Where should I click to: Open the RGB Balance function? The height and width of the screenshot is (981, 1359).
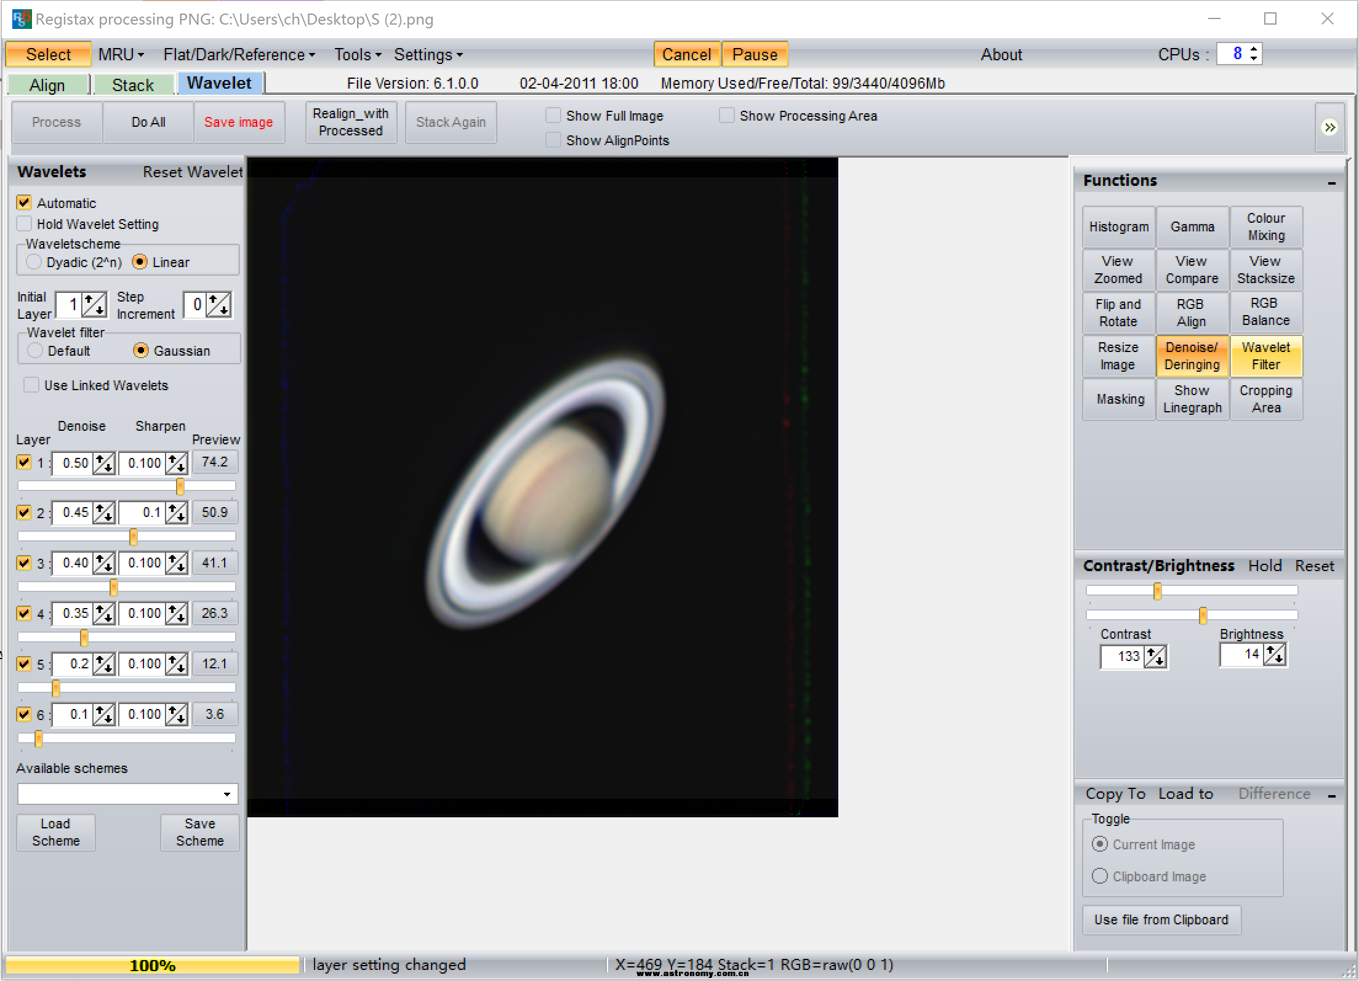pos(1265,312)
